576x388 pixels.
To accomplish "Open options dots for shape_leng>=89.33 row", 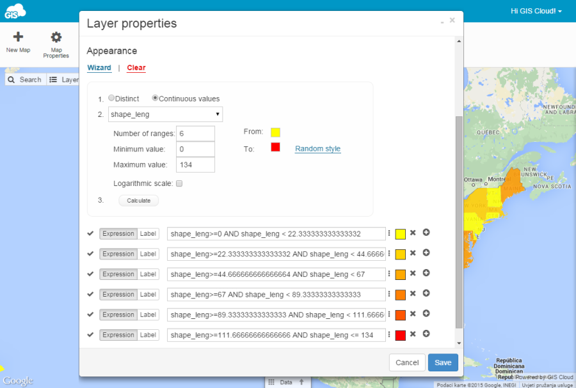I will click(x=389, y=314).
